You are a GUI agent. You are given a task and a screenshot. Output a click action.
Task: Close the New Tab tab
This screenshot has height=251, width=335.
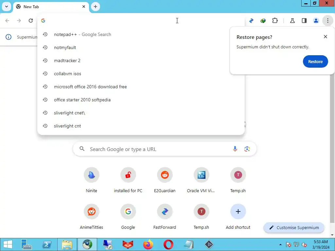pyautogui.click(x=84, y=7)
